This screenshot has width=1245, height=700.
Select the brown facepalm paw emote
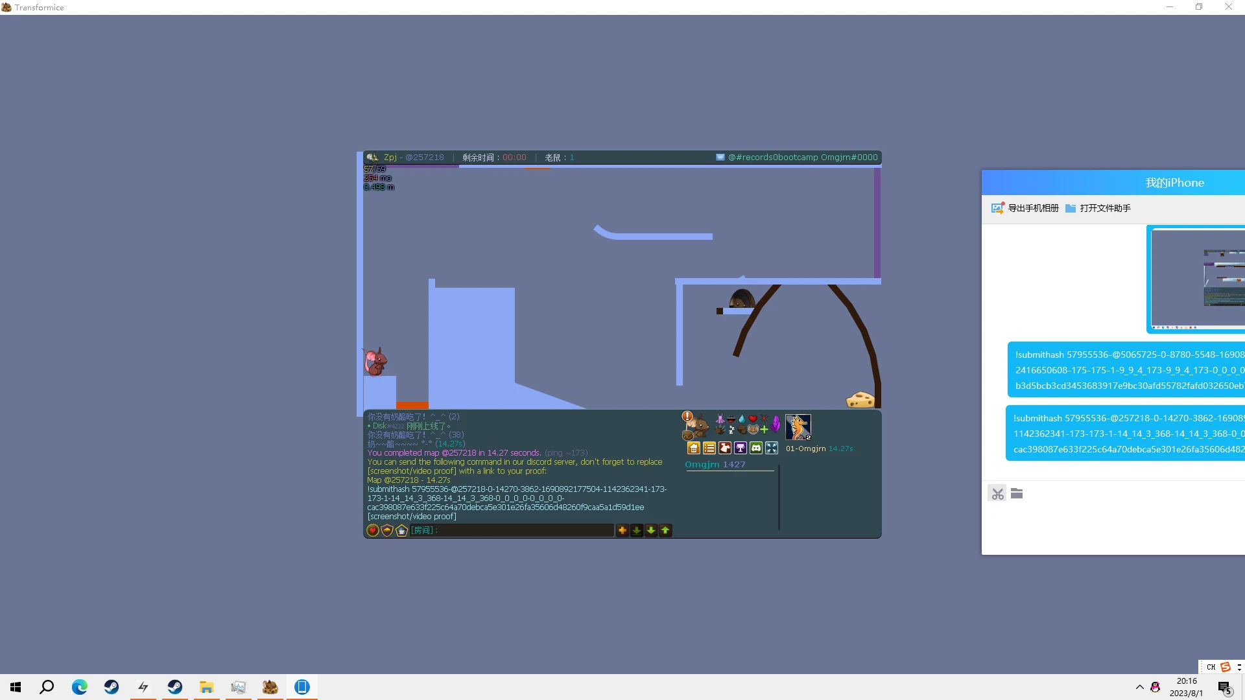742,429
